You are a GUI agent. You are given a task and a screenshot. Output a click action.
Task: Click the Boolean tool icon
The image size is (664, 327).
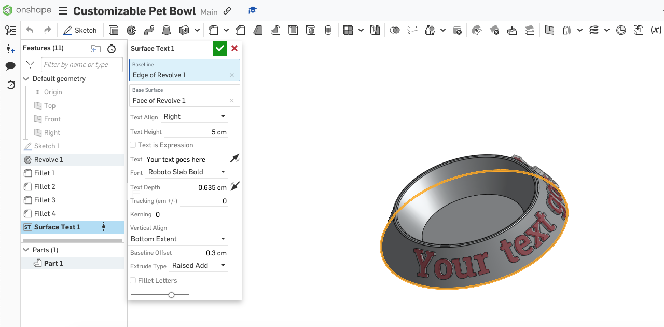(395, 31)
